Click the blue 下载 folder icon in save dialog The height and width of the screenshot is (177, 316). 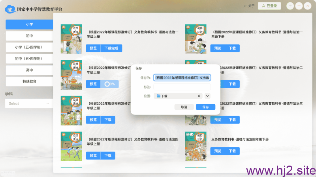tap(158, 96)
